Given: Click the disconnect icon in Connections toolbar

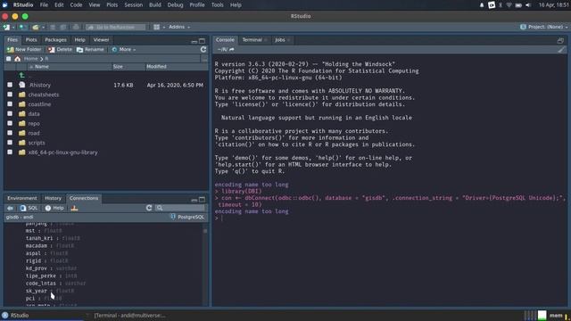Looking at the screenshot, I should 74,208.
